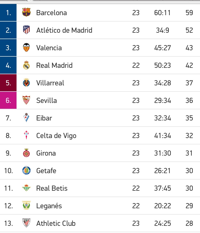Click the Villarreal yellow crest
Viewport: 200px width, 233px height.
pos(26,83)
